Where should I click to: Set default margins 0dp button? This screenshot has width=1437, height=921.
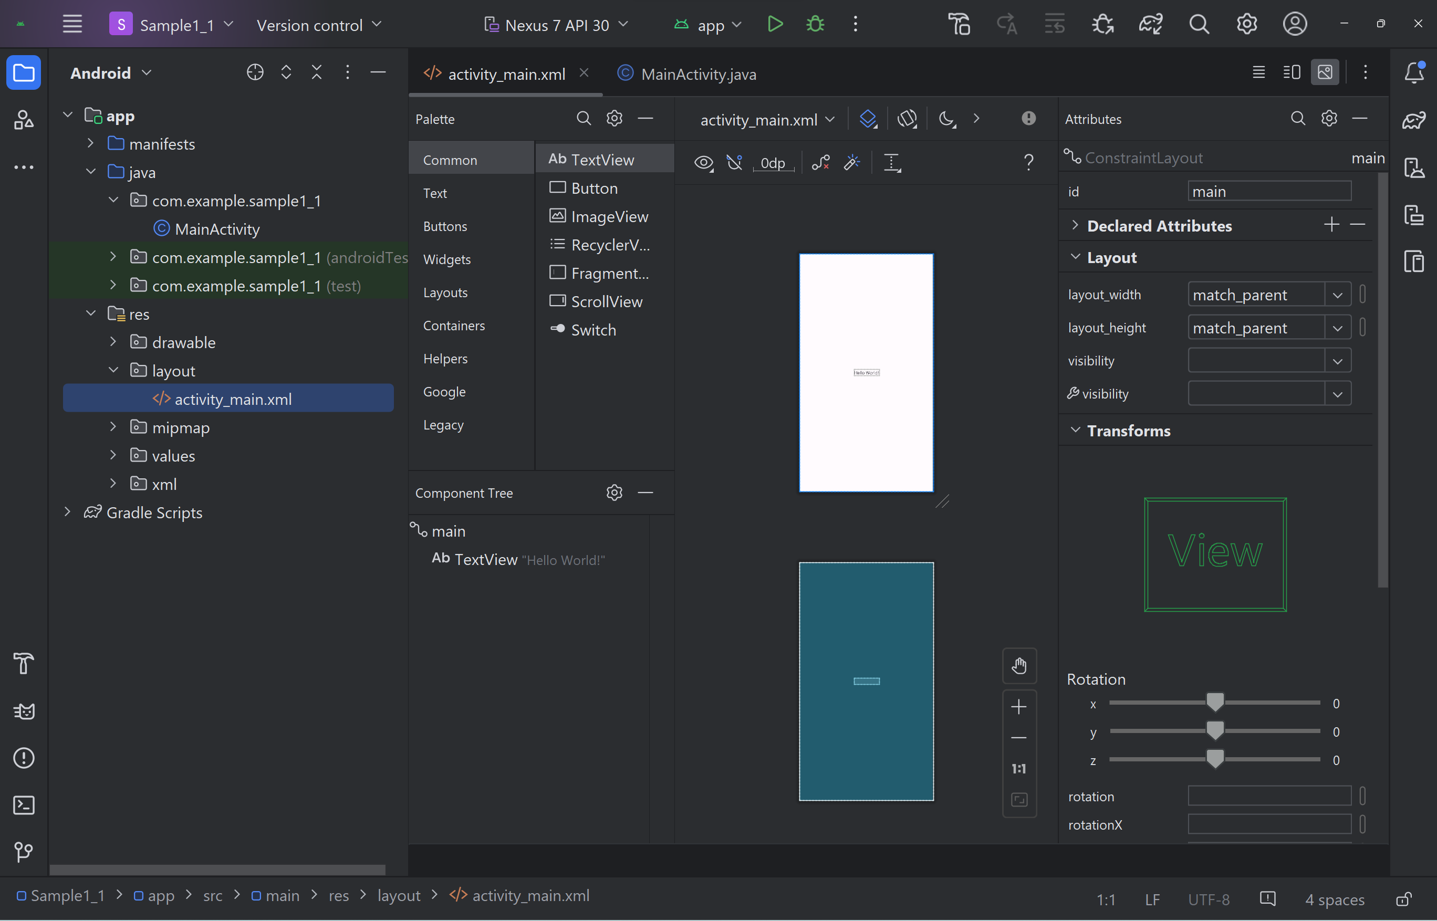click(x=773, y=163)
